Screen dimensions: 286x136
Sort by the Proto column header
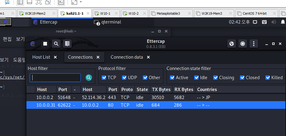click(127, 90)
